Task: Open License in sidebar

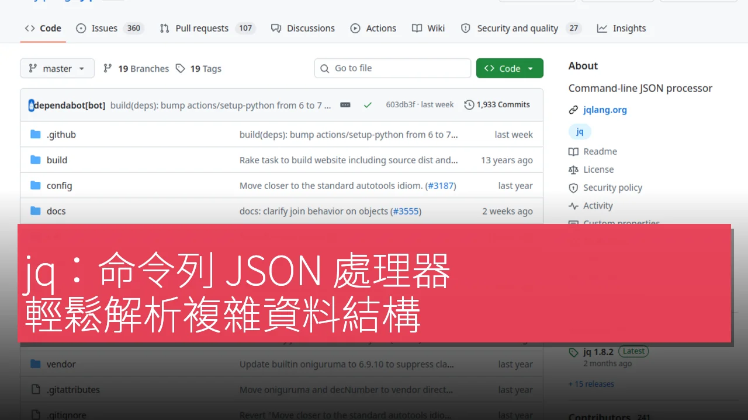Action: click(x=598, y=169)
